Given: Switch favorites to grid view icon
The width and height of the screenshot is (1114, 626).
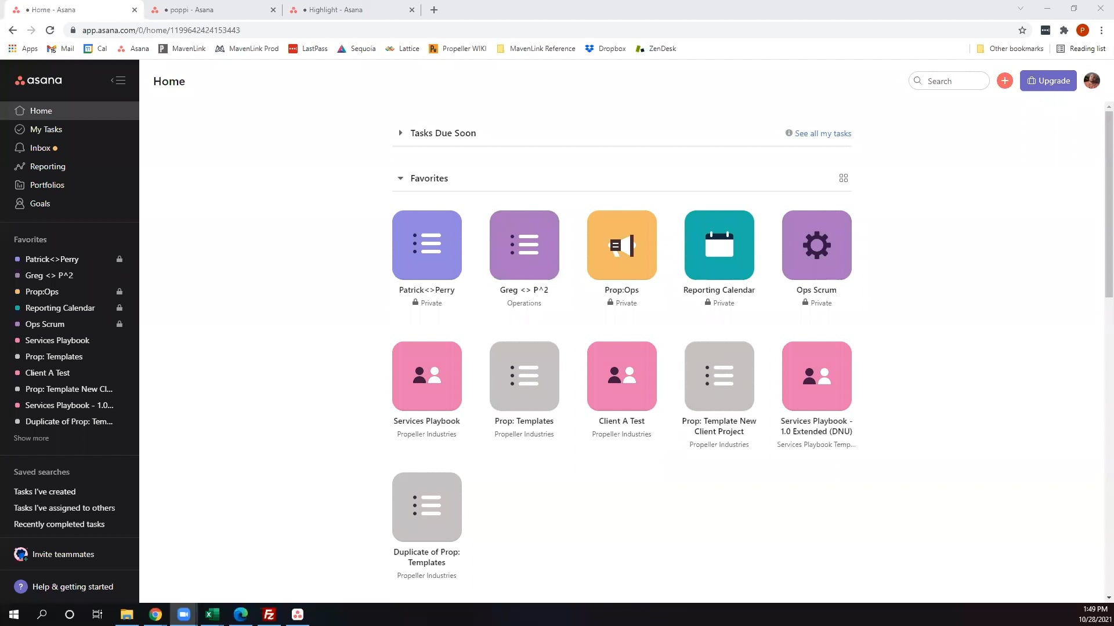Looking at the screenshot, I should 844,178.
